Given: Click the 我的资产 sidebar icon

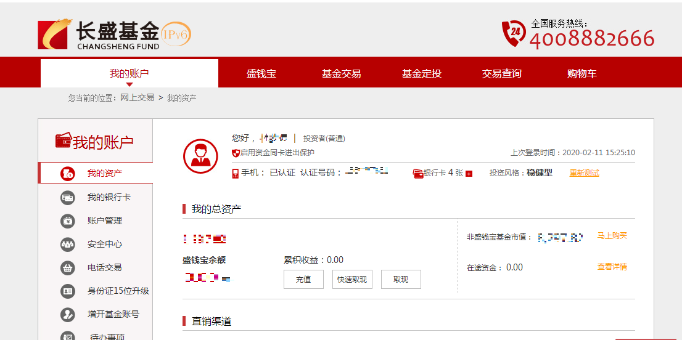Looking at the screenshot, I should [x=67, y=173].
